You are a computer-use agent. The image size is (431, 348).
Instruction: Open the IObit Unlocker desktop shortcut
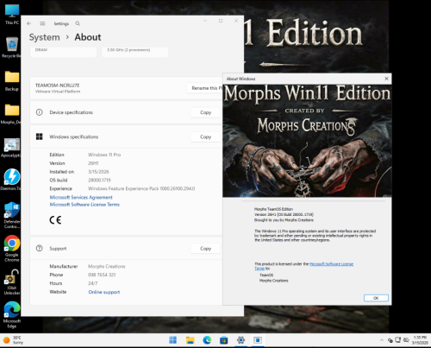pos(12,282)
